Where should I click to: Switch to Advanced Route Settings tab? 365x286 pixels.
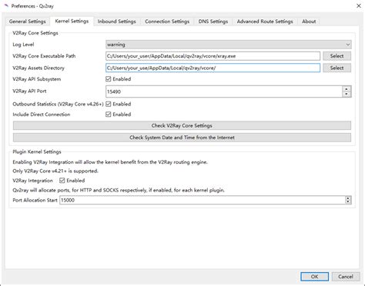(x=265, y=22)
